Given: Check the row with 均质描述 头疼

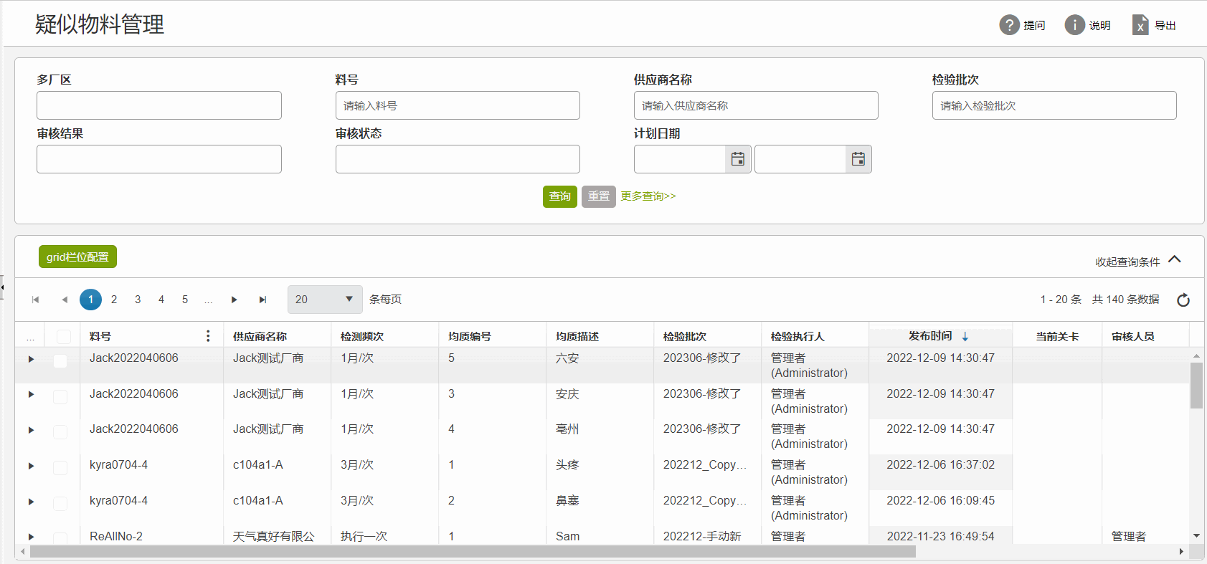Looking at the screenshot, I should click(x=60, y=467).
